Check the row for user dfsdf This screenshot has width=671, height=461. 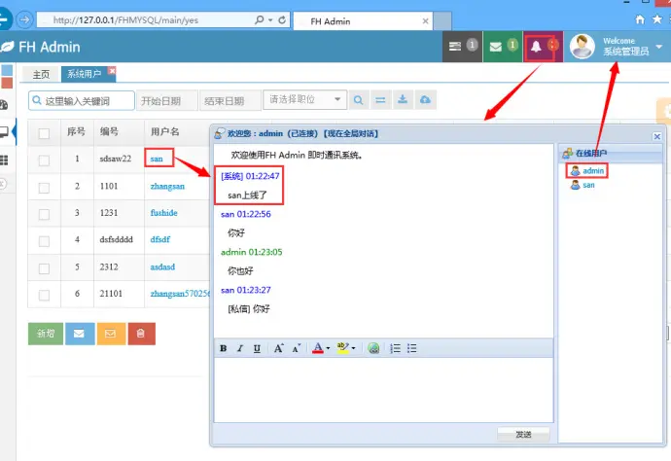point(44,241)
